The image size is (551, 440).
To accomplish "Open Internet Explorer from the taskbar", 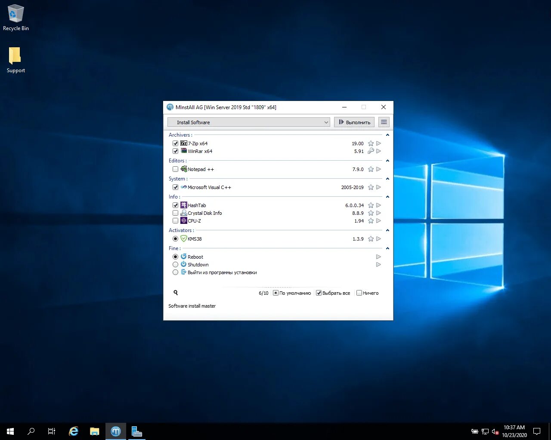I will click(x=74, y=431).
